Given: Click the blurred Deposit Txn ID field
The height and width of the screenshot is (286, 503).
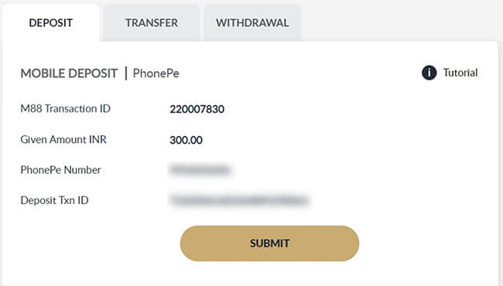Looking at the screenshot, I should pyautogui.click(x=239, y=200).
